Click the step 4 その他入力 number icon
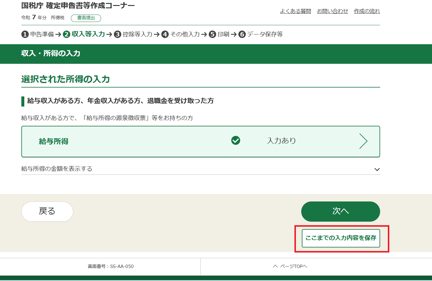Viewport: 432px width, 281px height. (165, 34)
